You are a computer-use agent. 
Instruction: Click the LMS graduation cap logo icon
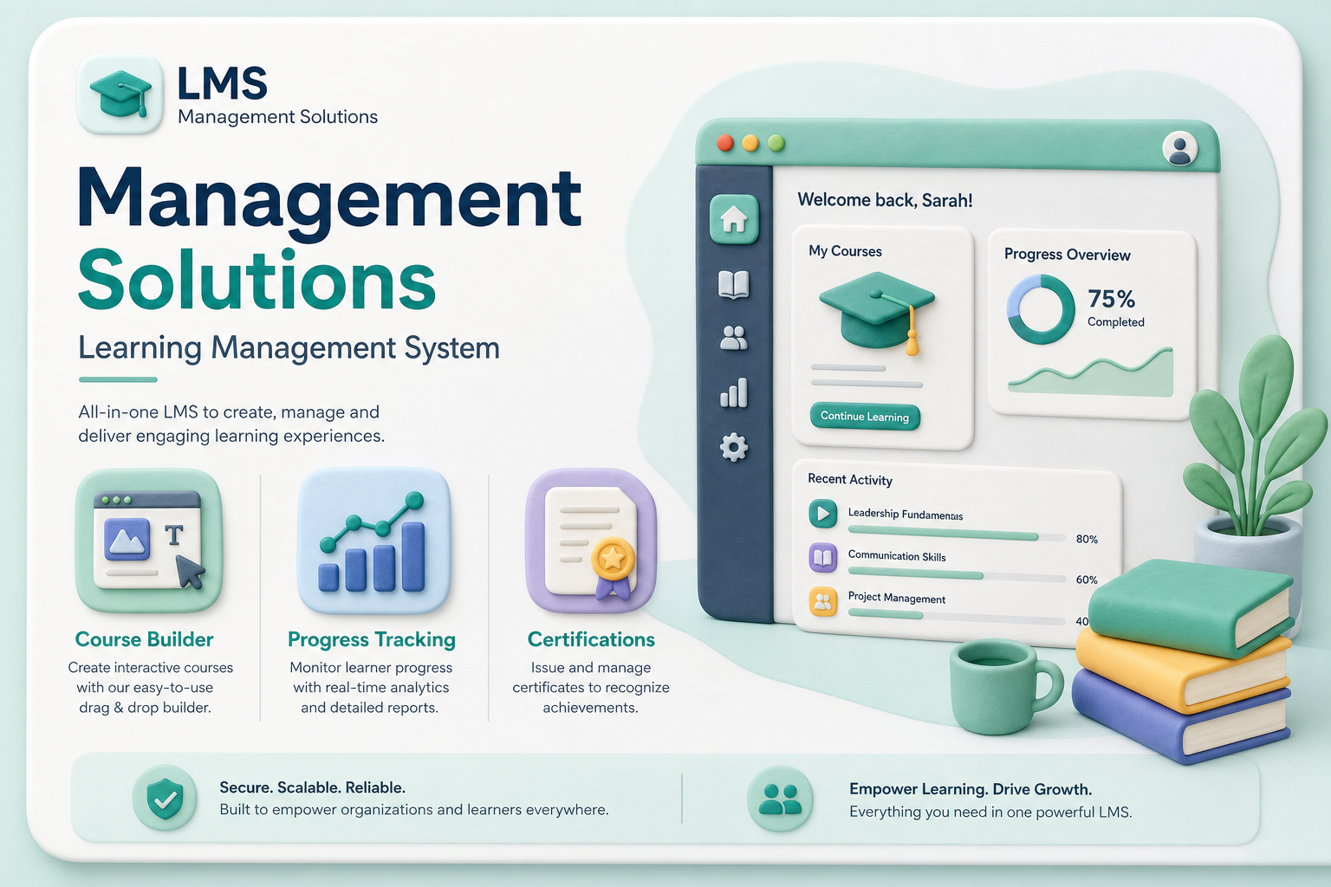[x=120, y=94]
